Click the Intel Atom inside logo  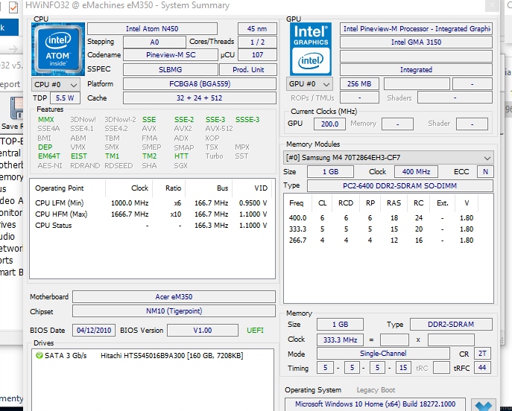(x=58, y=49)
